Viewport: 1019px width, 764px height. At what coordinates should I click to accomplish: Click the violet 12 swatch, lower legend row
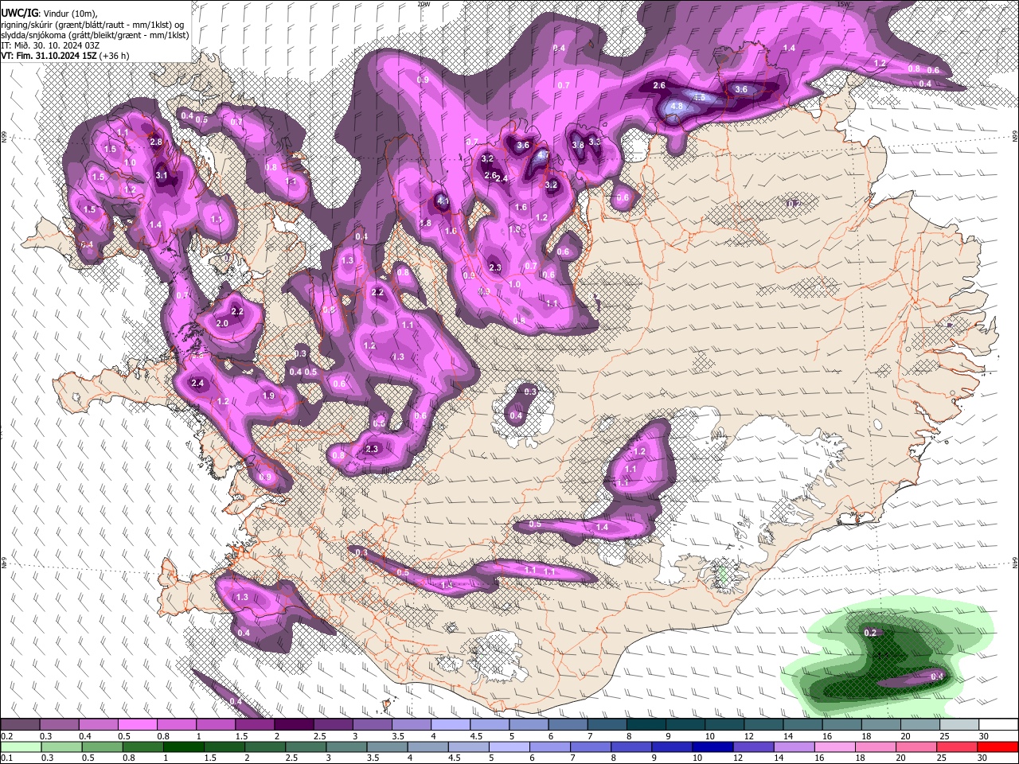point(753,746)
